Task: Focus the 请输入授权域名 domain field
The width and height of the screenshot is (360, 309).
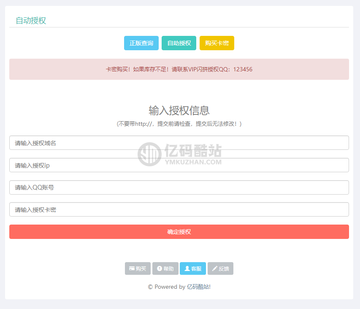Action: (x=179, y=143)
